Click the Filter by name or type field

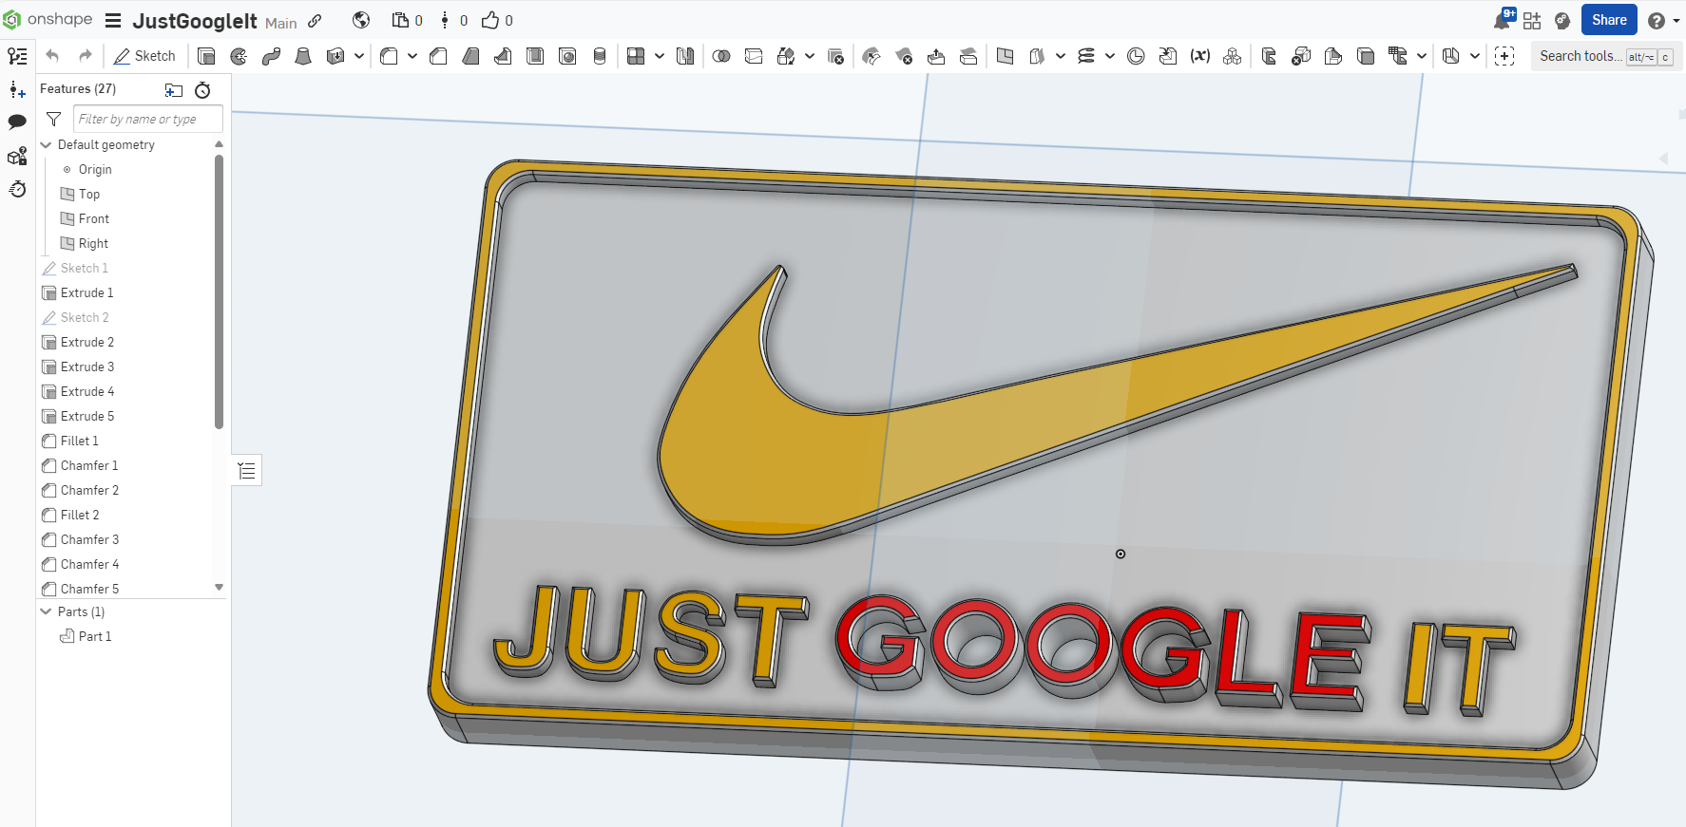coord(148,120)
